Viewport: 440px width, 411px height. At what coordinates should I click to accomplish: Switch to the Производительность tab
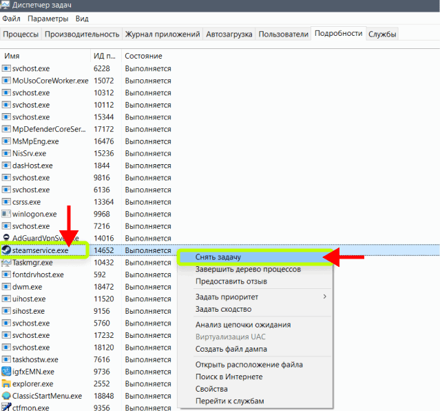[x=82, y=34]
